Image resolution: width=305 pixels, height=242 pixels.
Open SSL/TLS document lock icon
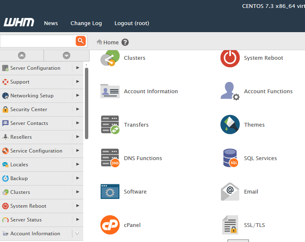pos(230,225)
